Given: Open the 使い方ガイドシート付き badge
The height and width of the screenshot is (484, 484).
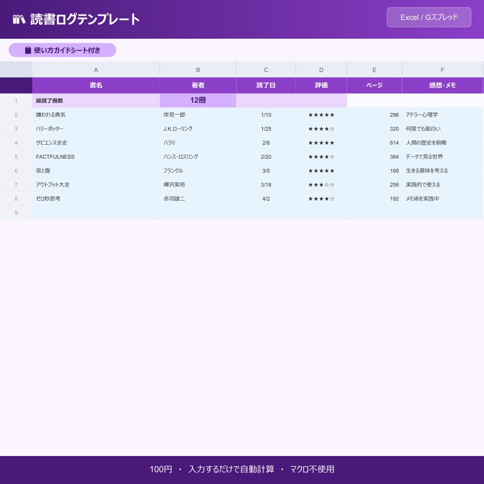Looking at the screenshot, I should tap(62, 50).
